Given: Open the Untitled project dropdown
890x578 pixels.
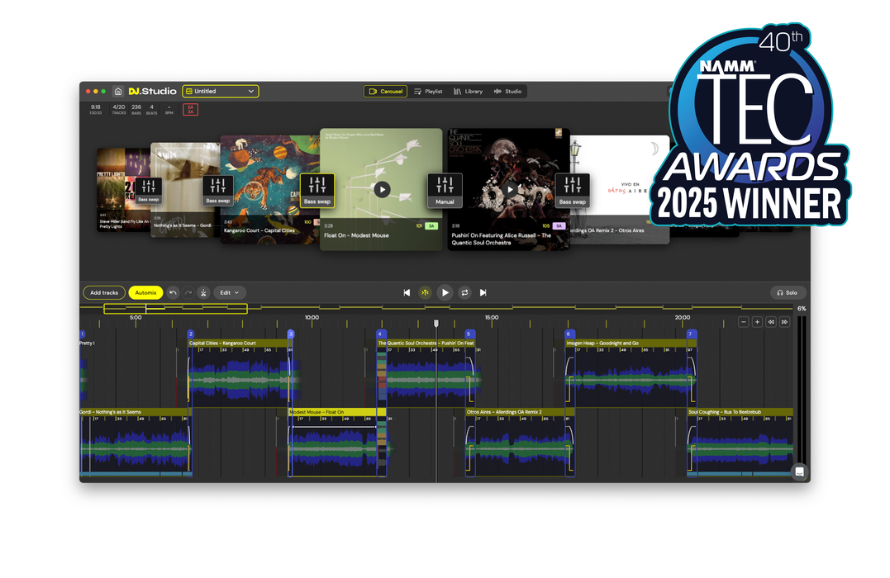Looking at the screenshot, I should tap(220, 92).
